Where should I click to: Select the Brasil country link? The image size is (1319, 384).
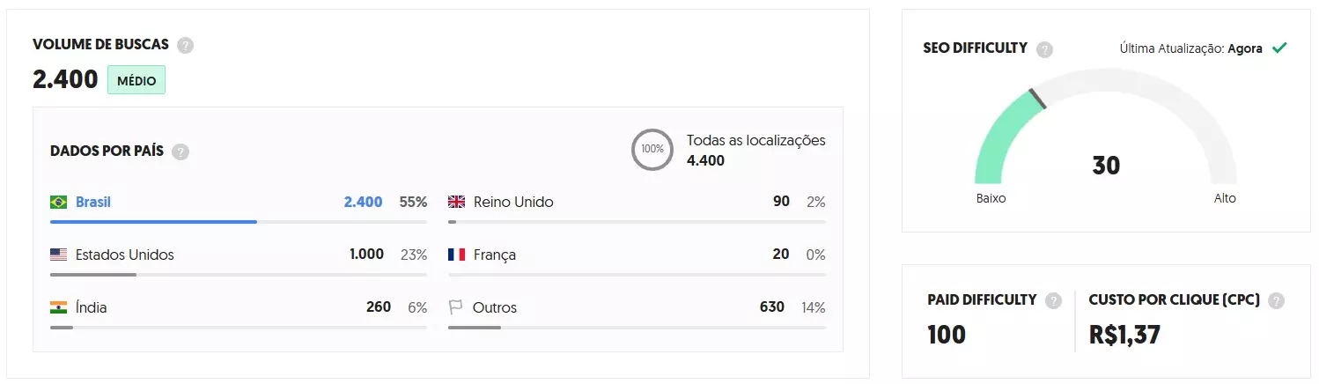click(x=93, y=203)
